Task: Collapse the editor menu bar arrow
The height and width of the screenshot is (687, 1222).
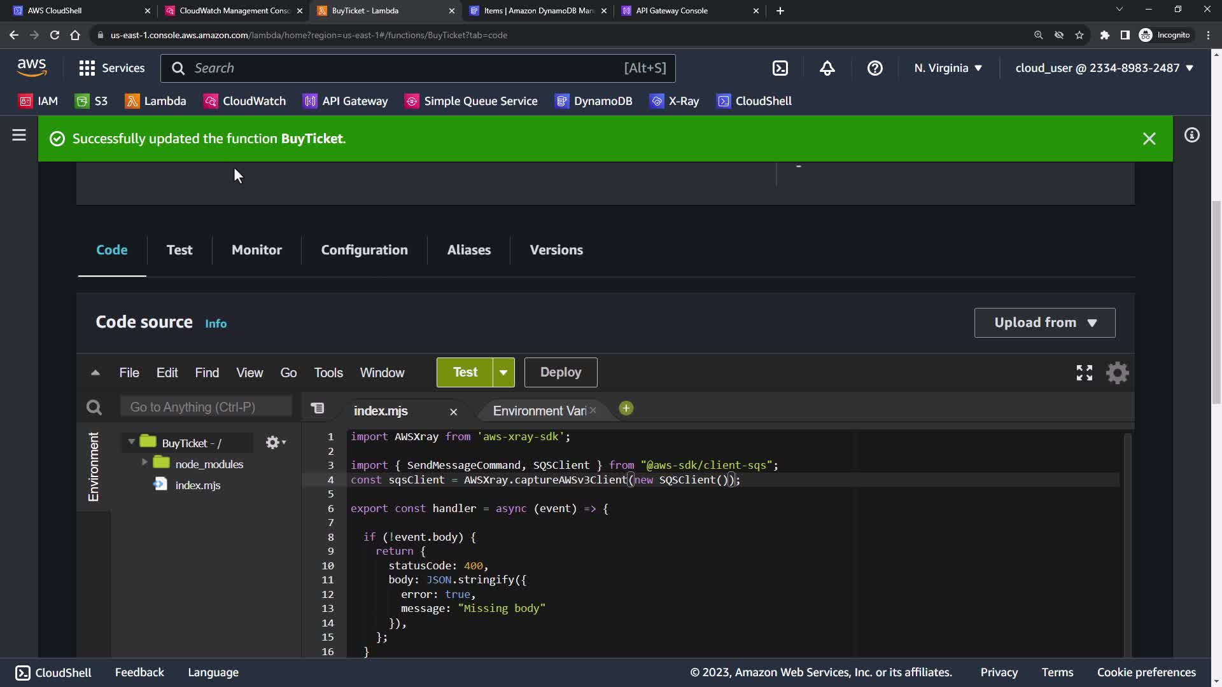Action: 95,373
